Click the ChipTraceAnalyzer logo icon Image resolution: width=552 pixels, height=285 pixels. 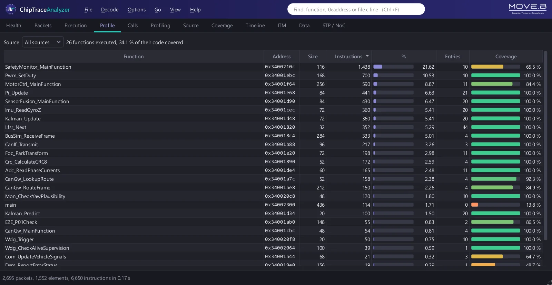point(11,9)
